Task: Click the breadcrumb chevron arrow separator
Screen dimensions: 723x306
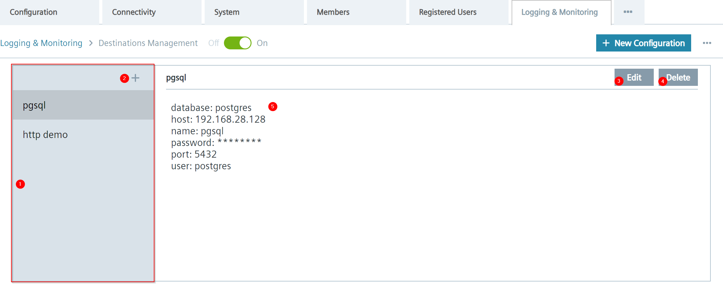Action: (91, 43)
